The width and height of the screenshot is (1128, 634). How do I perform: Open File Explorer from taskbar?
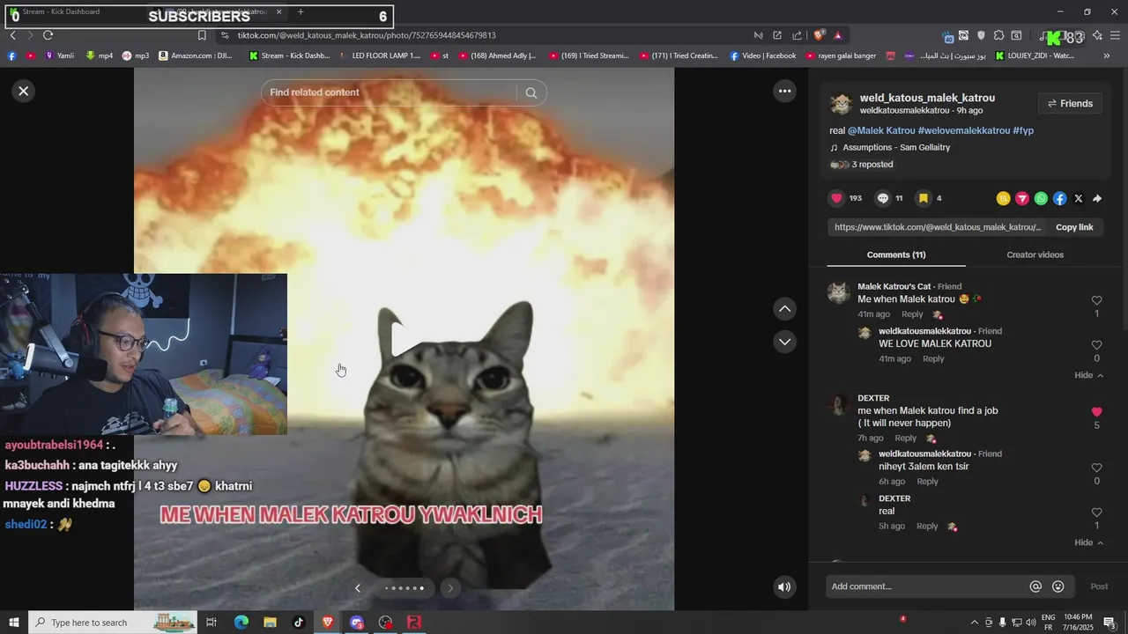(270, 623)
